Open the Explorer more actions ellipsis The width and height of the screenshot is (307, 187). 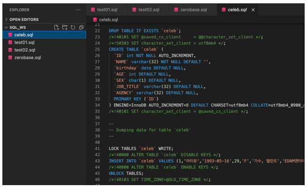[78, 10]
